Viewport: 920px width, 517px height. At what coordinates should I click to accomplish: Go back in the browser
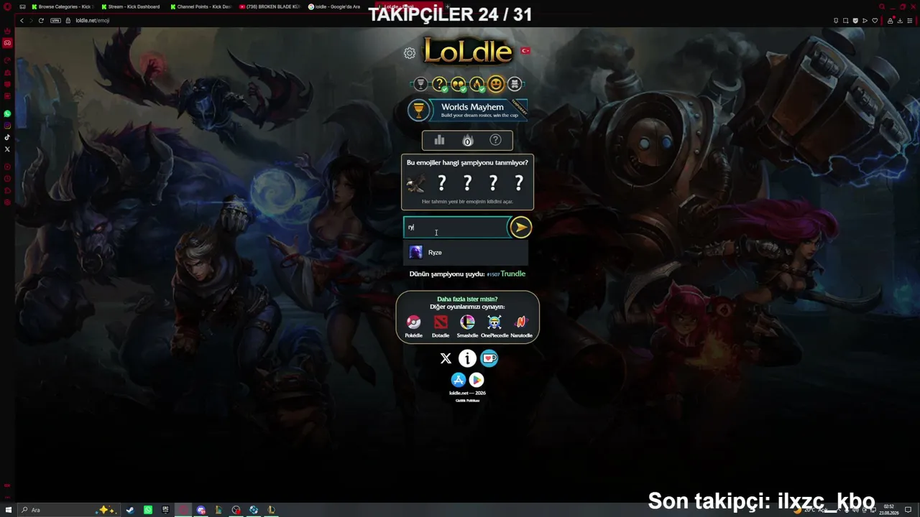22,21
